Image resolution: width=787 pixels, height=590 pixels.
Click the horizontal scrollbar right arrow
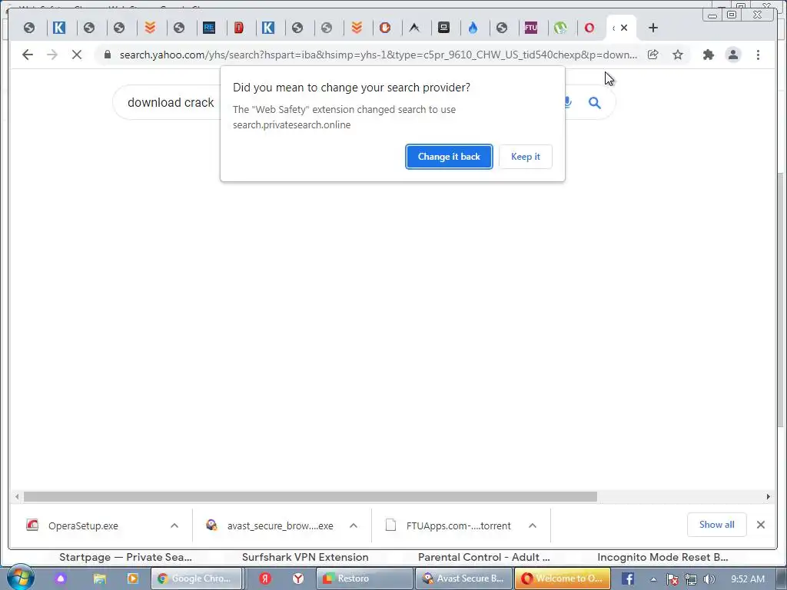click(x=768, y=497)
